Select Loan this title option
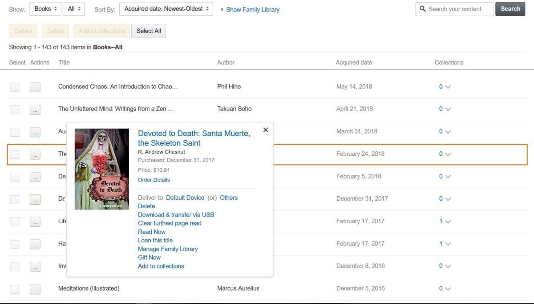The image size is (534, 304). click(155, 241)
